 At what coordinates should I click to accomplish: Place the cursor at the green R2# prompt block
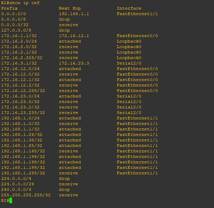[11, 200]
